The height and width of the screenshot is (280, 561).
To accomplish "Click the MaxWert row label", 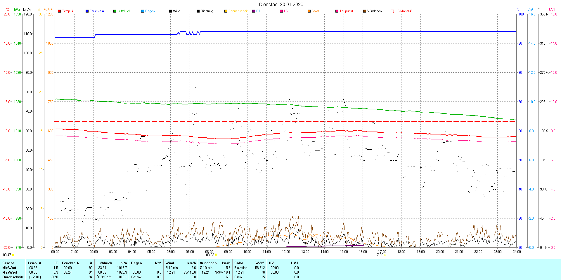I will click(x=9, y=272).
